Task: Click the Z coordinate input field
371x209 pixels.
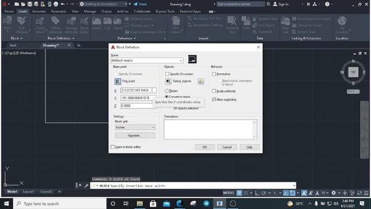Action: 138,106
